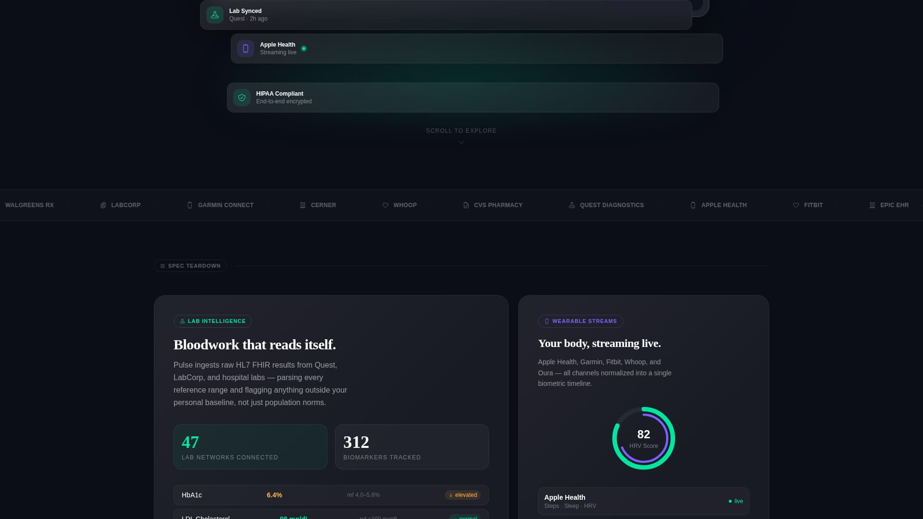Screen dimensions: 923x519
Task: Click the Whoop marquee label
Action: [405, 205]
